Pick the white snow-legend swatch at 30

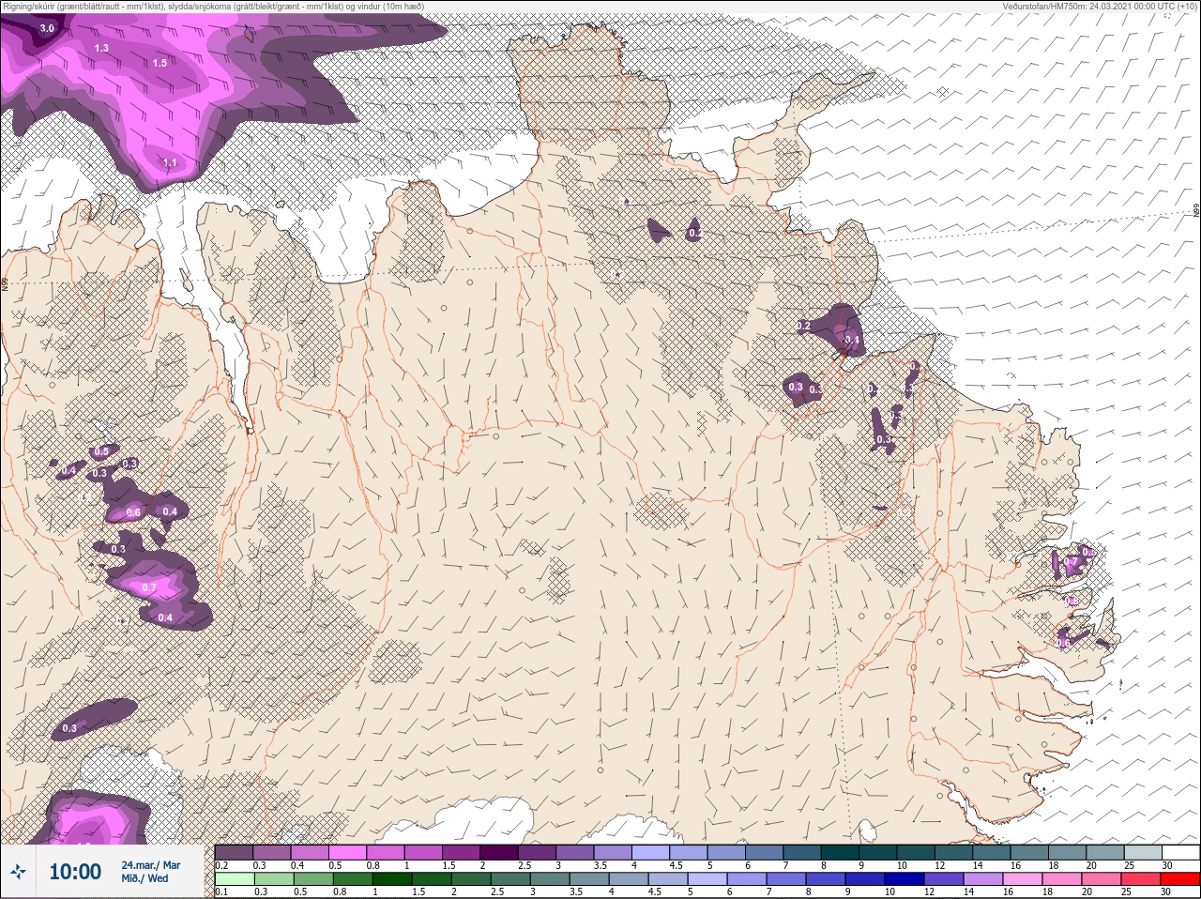[1180, 852]
